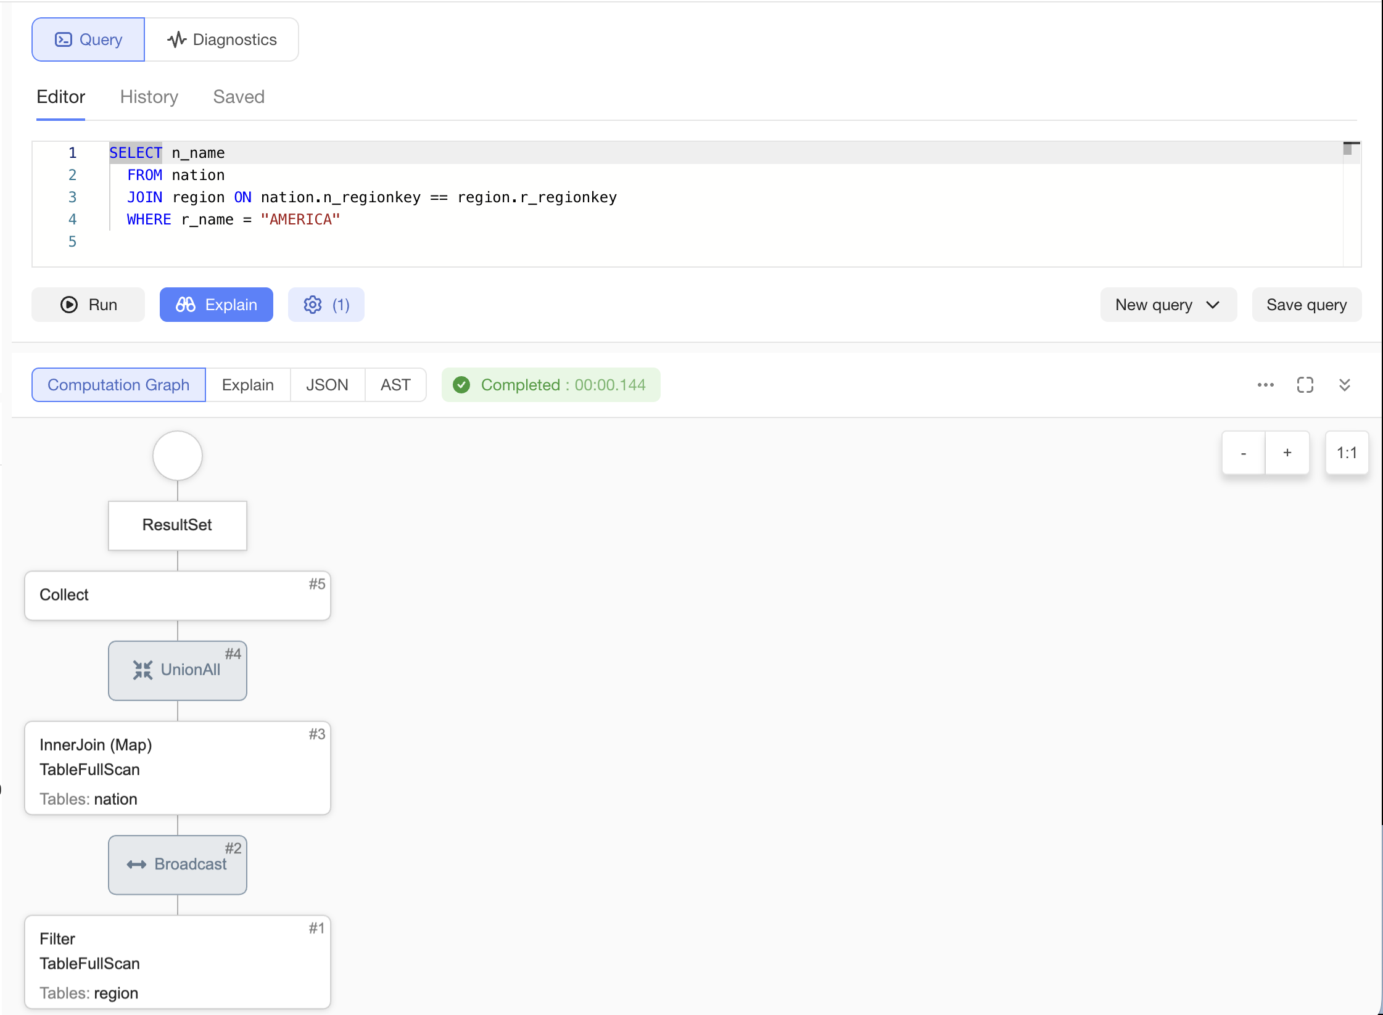Click the Query terminal icon
1383x1015 pixels.
[x=64, y=39]
